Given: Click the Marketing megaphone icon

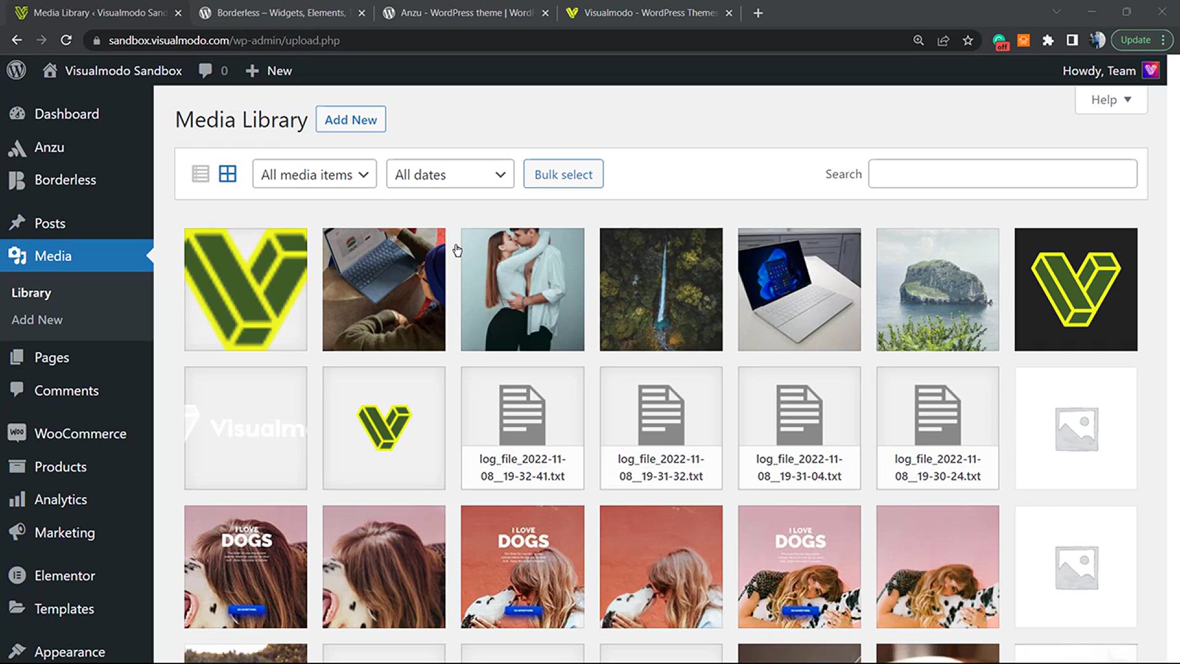Looking at the screenshot, I should tap(17, 532).
